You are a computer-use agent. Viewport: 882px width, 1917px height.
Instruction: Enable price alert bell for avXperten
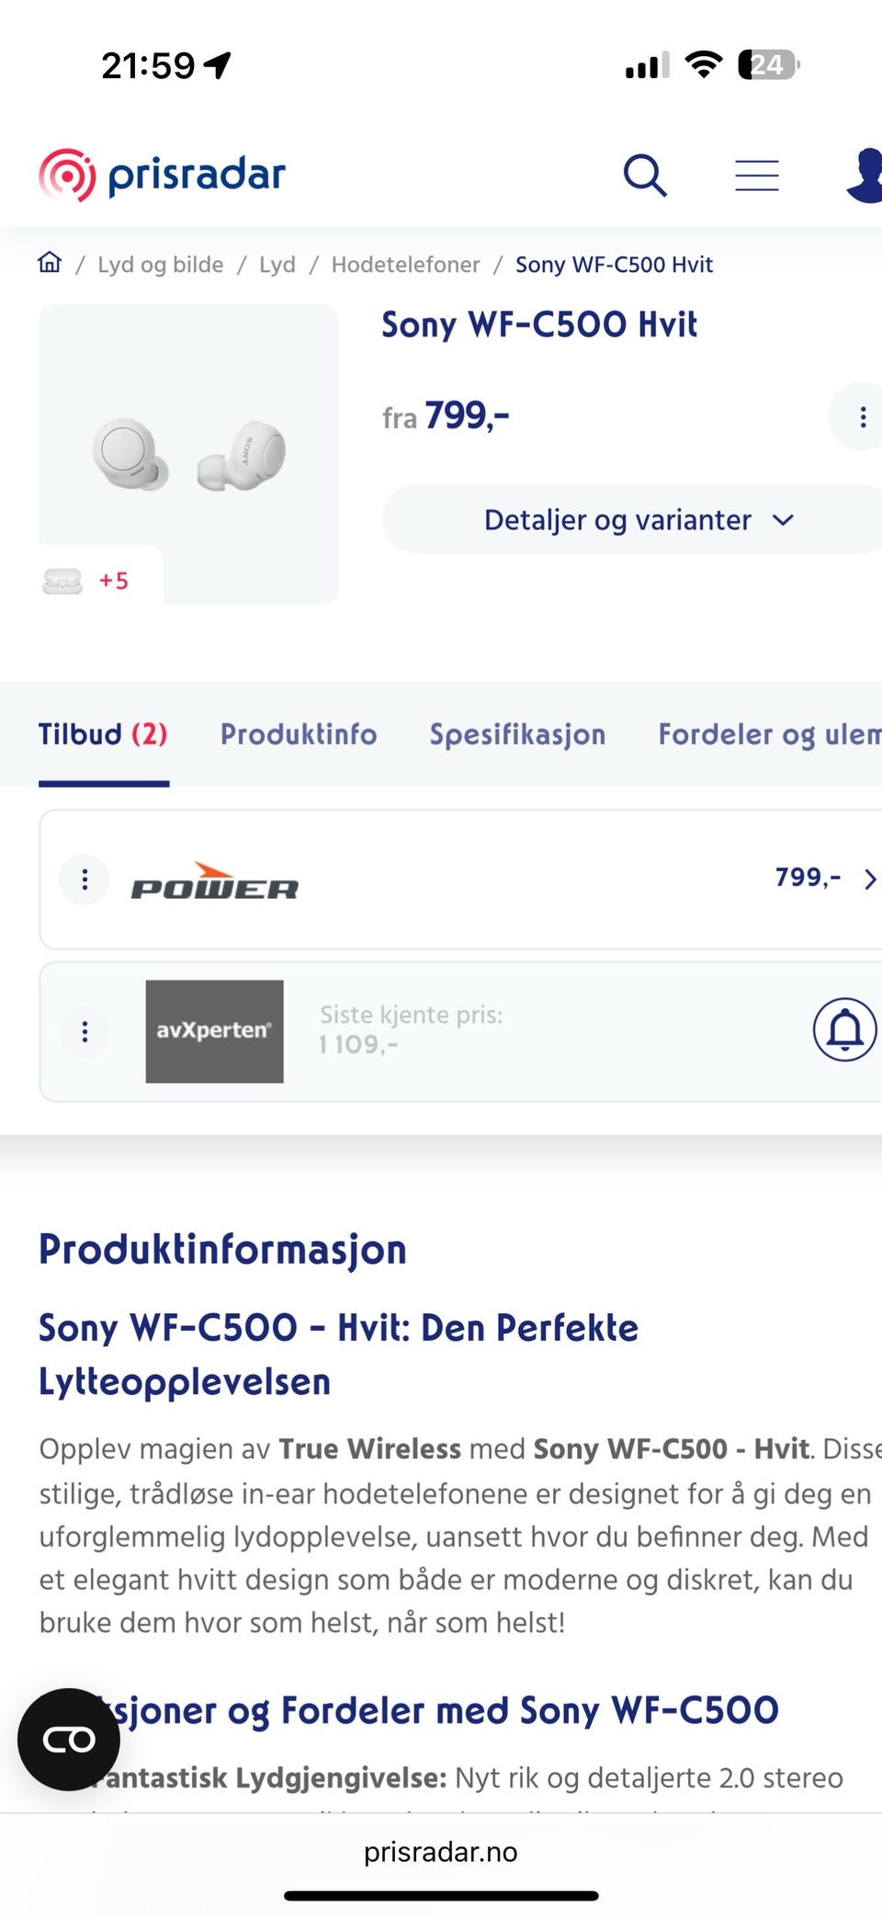(845, 1029)
